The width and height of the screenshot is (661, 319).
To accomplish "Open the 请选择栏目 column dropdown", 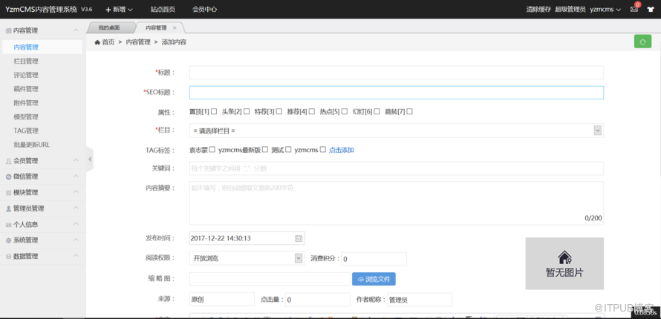I will click(397, 131).
